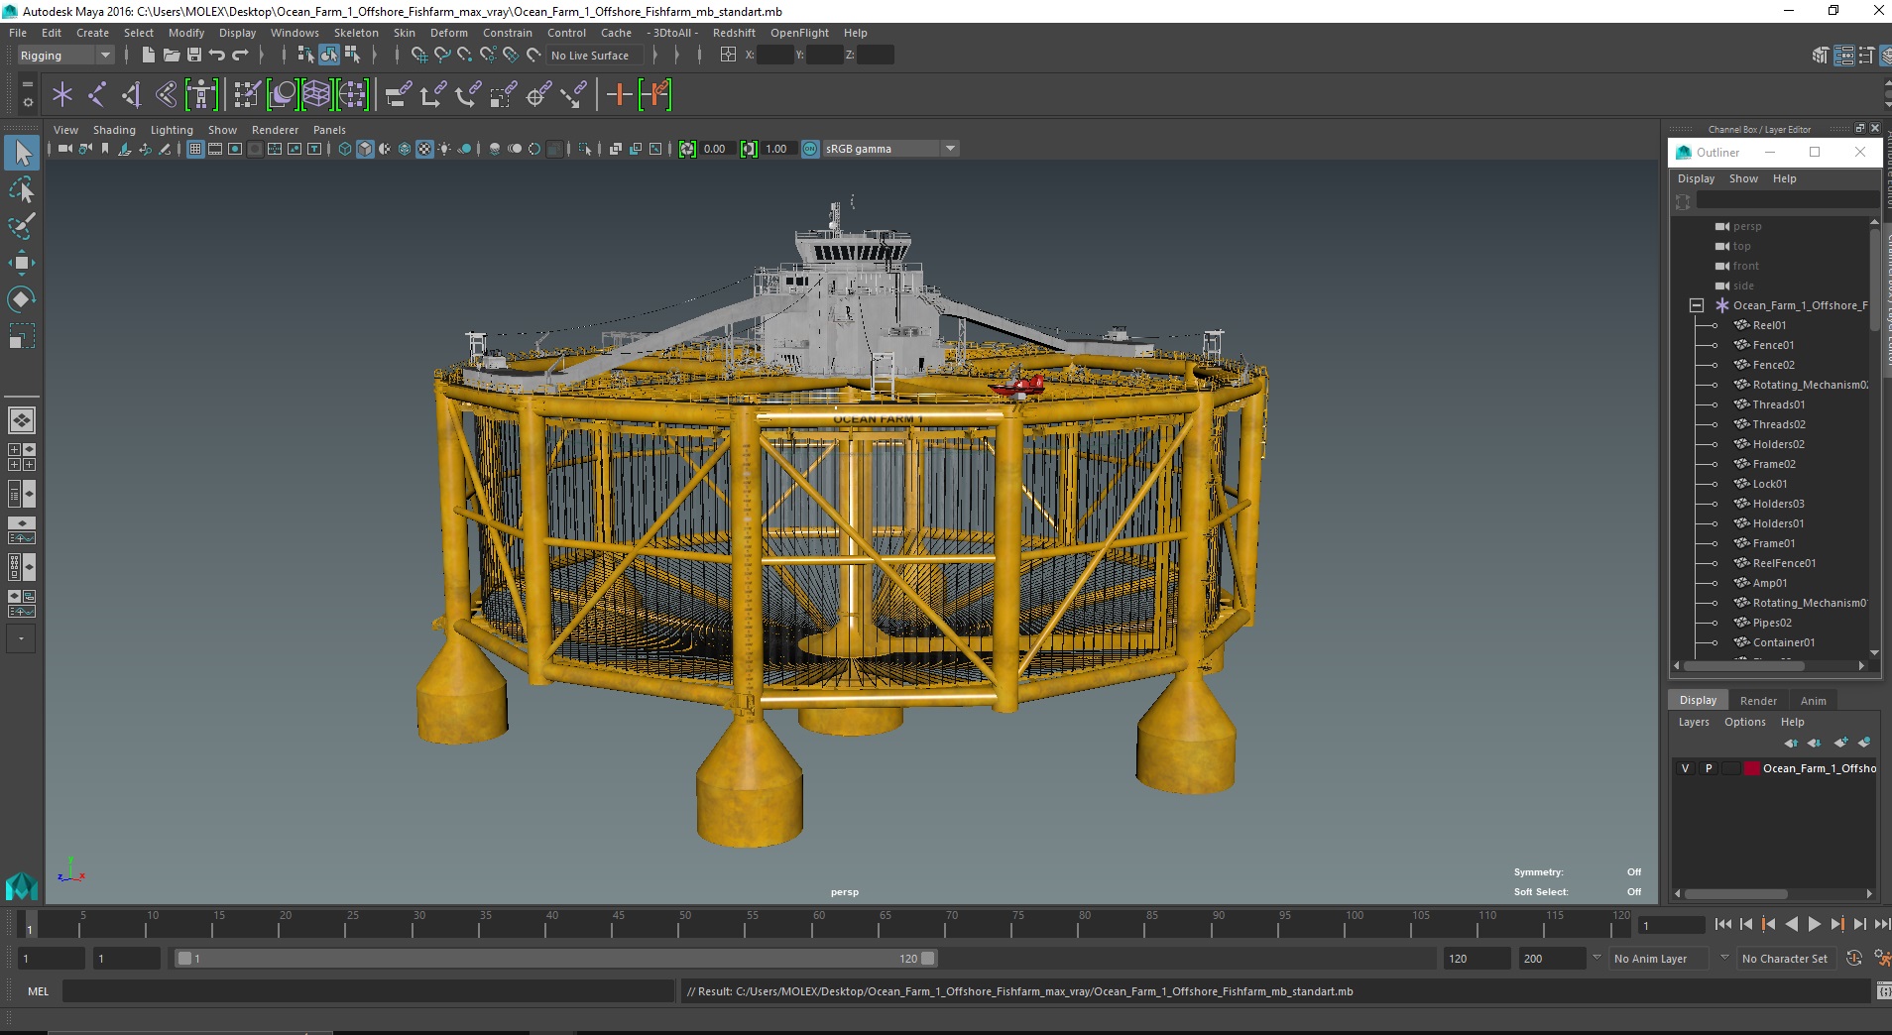Select the Create Joints tool on Rigging shelf
Screen dimensions: 1892x1035
pos(97,95)
